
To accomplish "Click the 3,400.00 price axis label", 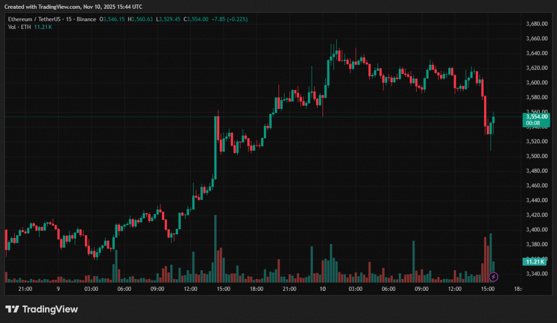I will (536, 230).
